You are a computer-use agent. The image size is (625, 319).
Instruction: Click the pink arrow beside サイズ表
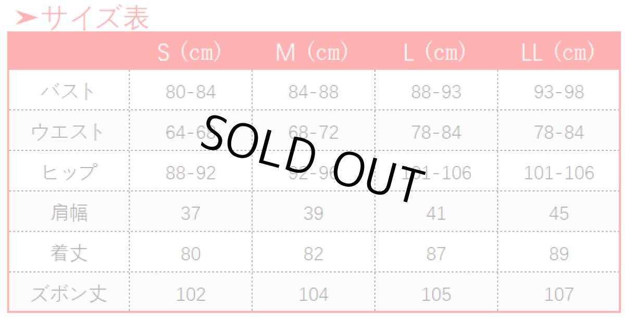click(x=27, y=18)
